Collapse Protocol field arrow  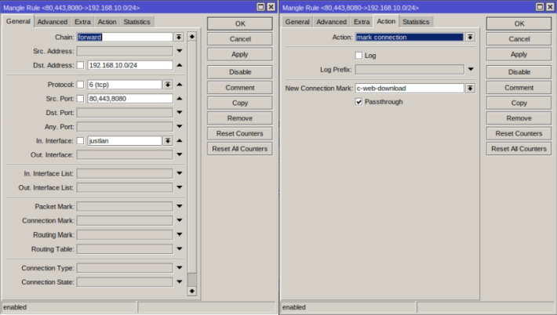[x=180, y=85]
